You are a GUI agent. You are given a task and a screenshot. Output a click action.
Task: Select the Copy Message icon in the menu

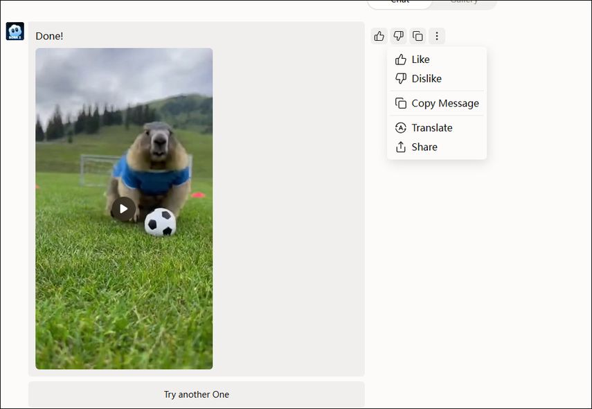coord(400,102)
